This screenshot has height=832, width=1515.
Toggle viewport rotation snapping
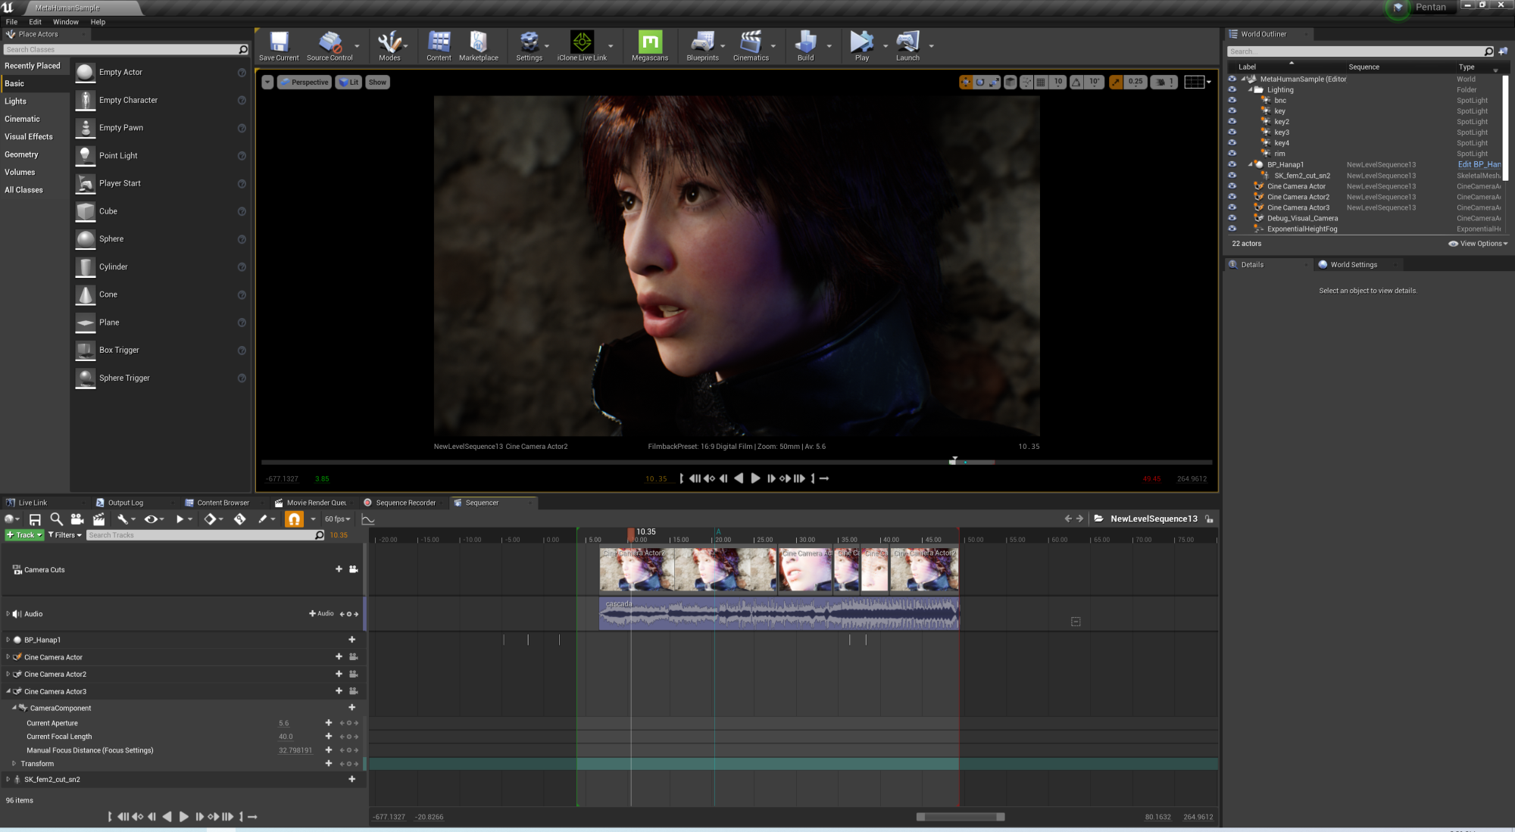1076,82
